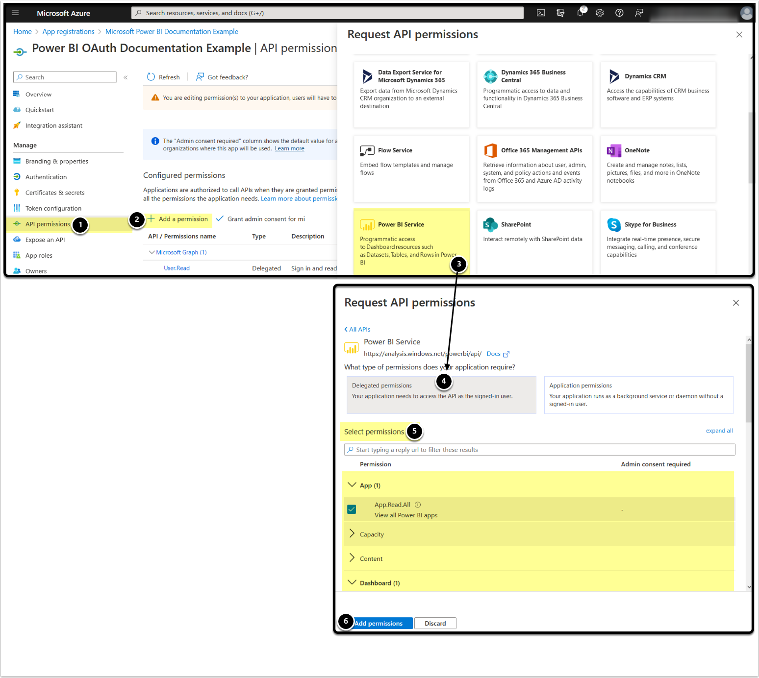Image resolution: width=759 pixels, height=678 pixels.
Task: Open the Azure portal hamburger menu
Action: point(15,13)
